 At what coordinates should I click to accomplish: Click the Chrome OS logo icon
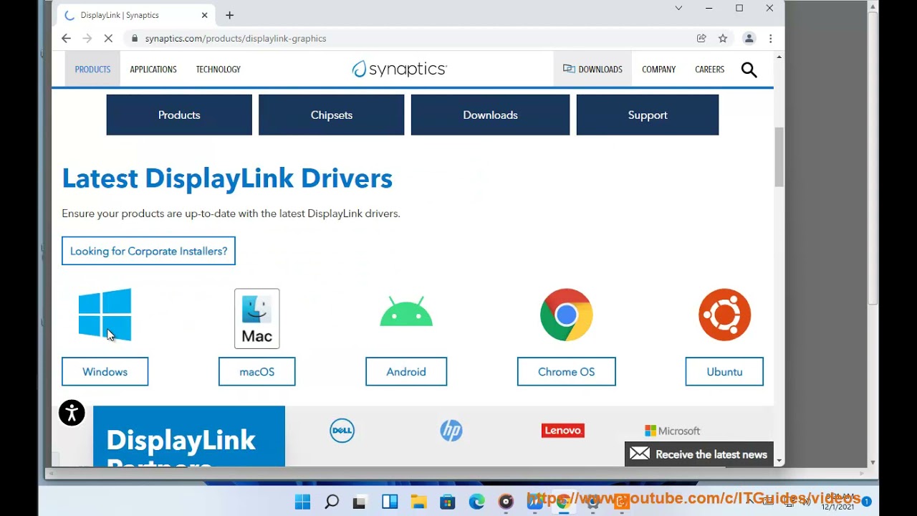pos(566,315)
